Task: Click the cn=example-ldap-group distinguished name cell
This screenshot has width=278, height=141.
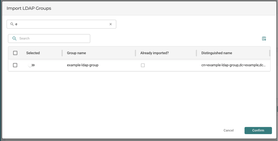Action: pos(234,65)
